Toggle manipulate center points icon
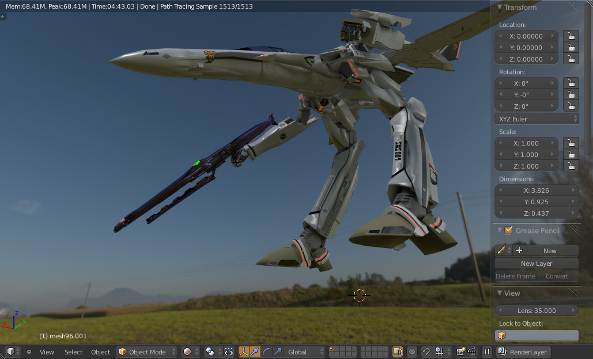The image size is (593, 359). point(229,352)
